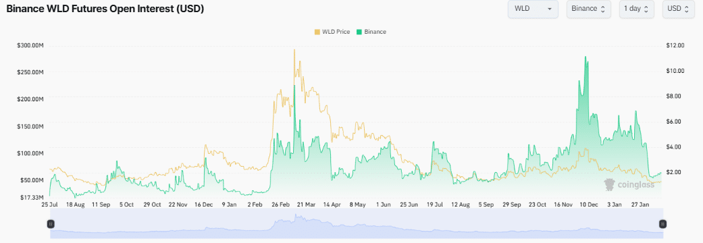Click the caret arrow in WLD dropdown

[x=549, y=9]
